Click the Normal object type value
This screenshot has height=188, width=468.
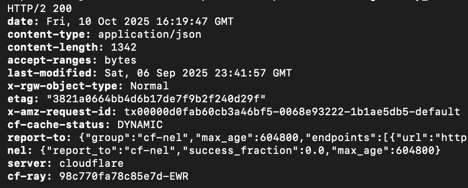[x=149, y=86]
